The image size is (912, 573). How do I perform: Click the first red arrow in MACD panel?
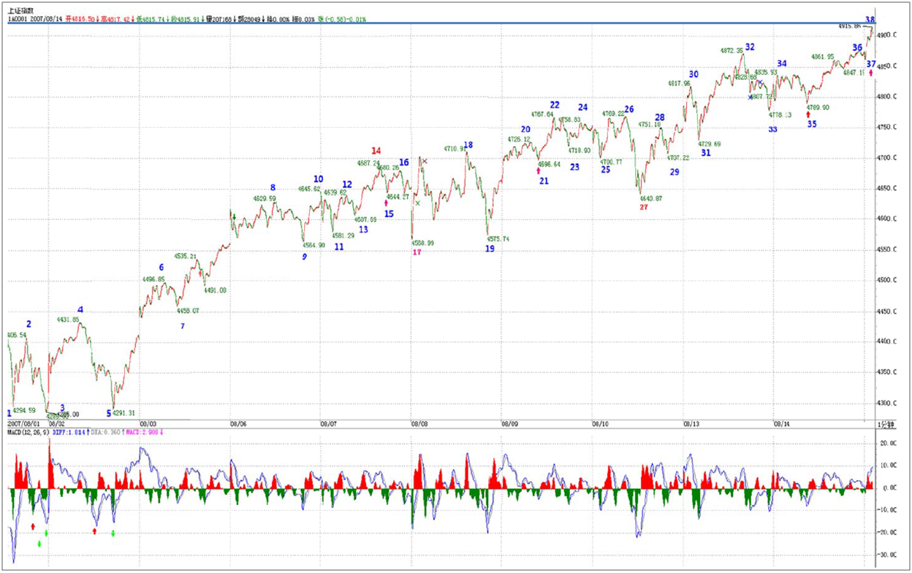(32, 526)
